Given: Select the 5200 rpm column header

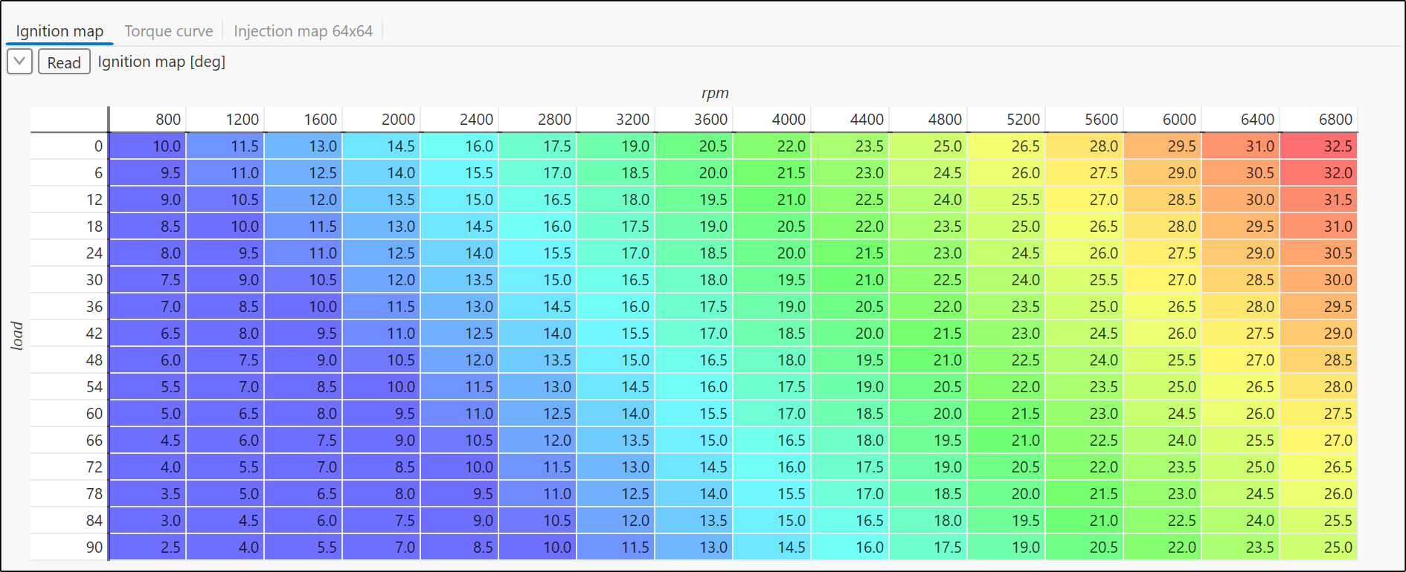Looking at the screenshot, I should (1007, 120).
